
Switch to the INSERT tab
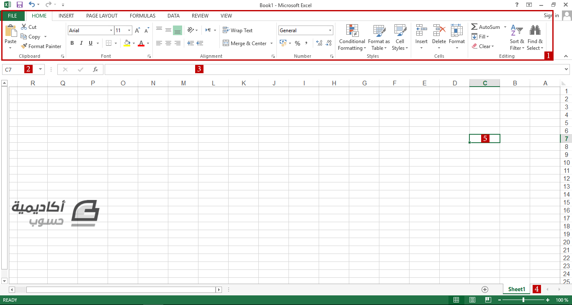(66, 16)
